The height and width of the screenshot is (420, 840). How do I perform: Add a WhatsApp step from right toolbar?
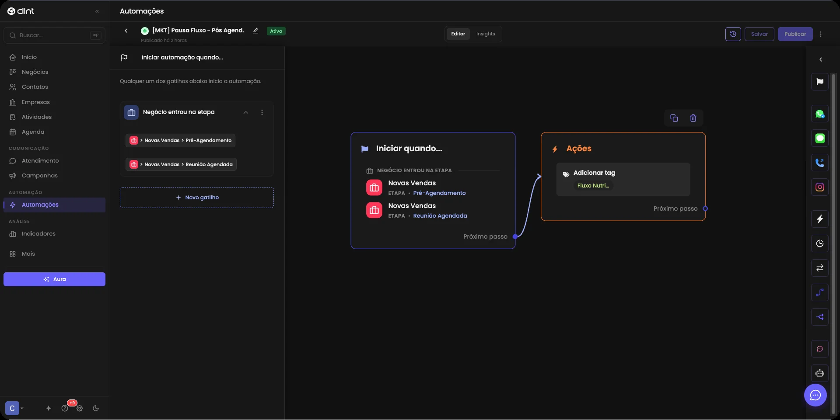tap(820, 114)
